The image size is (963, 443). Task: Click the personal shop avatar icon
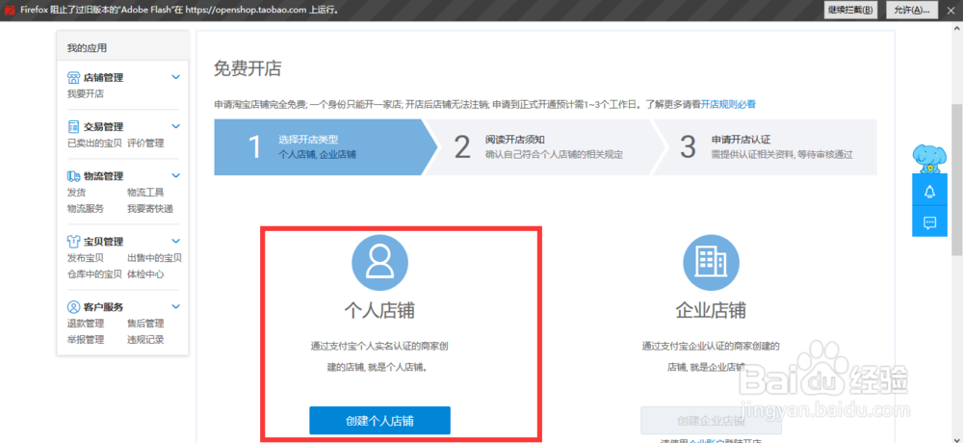(x=379, y=263)
